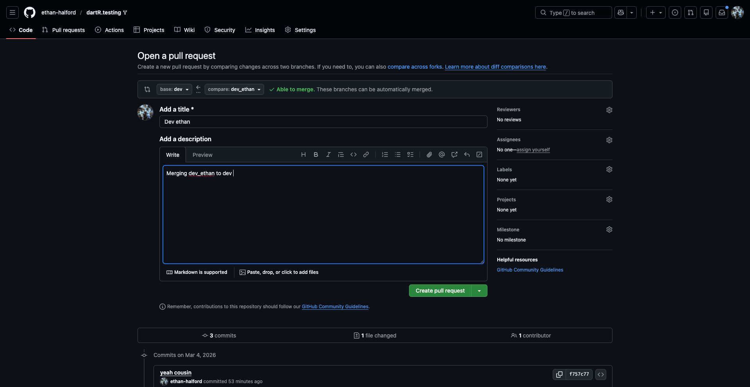Click the attach files paperclip icon
Viewport: 750px width, 387px height.
coord(429,155)
